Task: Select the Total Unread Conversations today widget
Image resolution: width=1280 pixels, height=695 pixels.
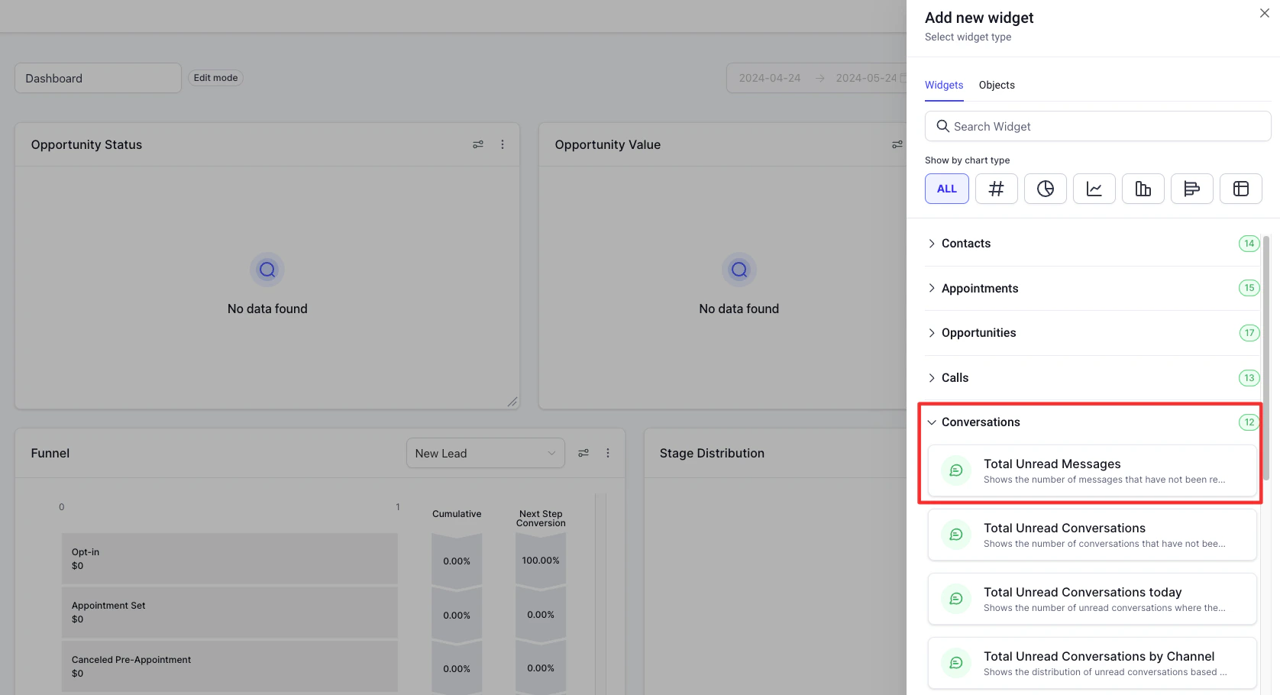Action: point(1091,599)
